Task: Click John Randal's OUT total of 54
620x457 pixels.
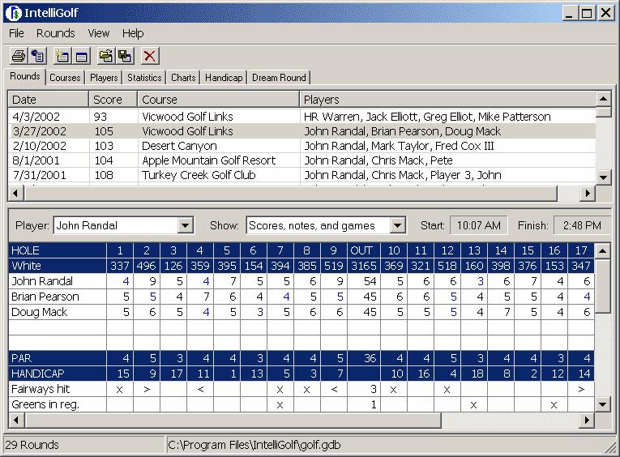Action: point(364,281)
